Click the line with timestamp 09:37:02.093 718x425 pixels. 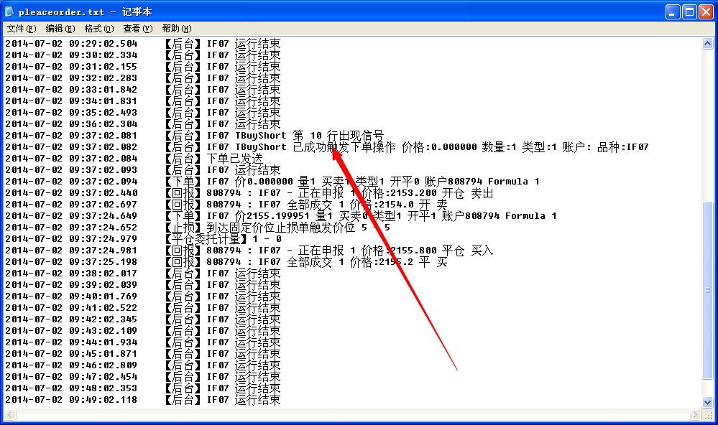tap(143, 170)
